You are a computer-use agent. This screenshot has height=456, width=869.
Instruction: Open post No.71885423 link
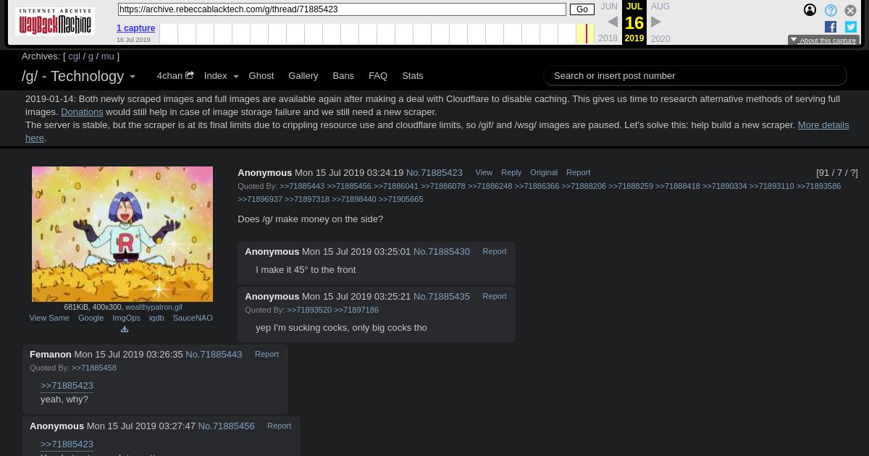click(434, 172)
